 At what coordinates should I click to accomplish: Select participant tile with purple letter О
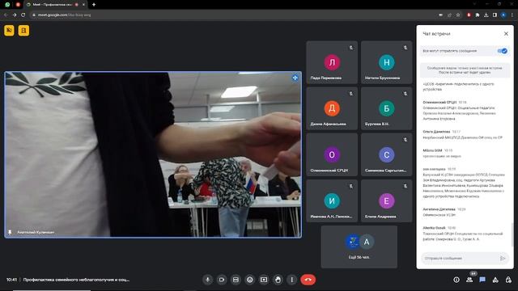(332, 154)
